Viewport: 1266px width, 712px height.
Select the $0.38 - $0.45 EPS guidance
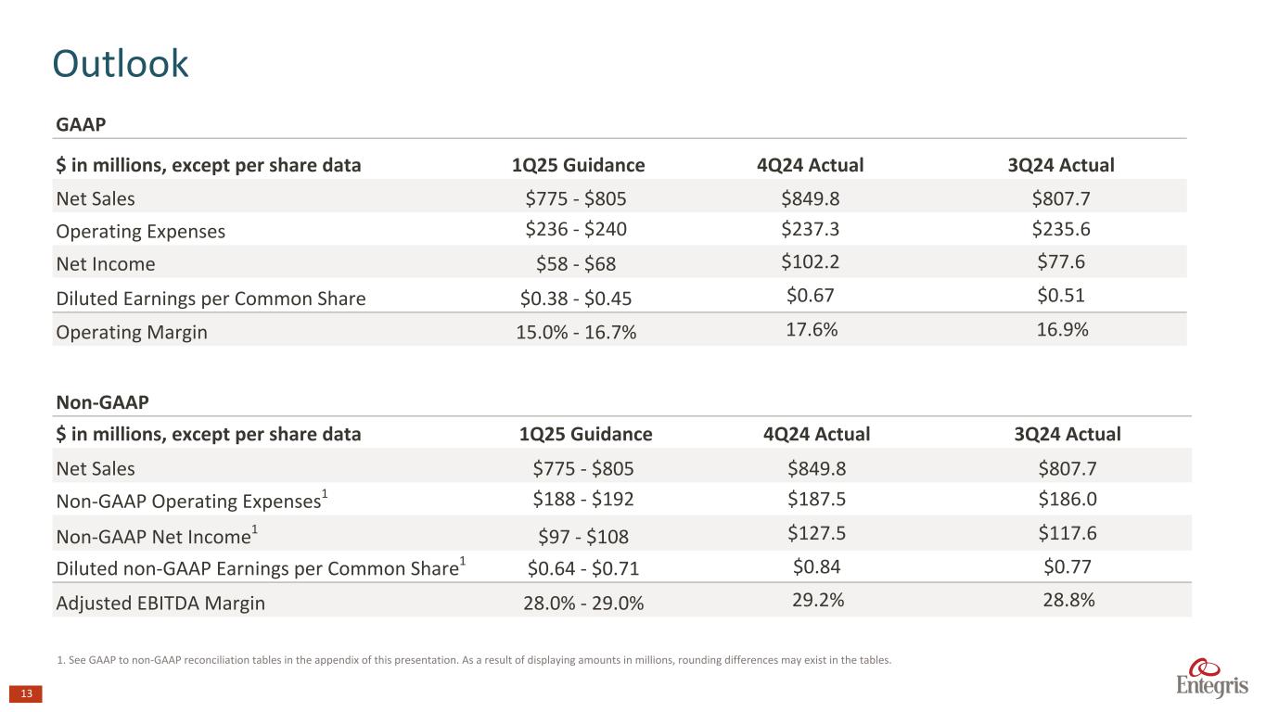(578, 299)
